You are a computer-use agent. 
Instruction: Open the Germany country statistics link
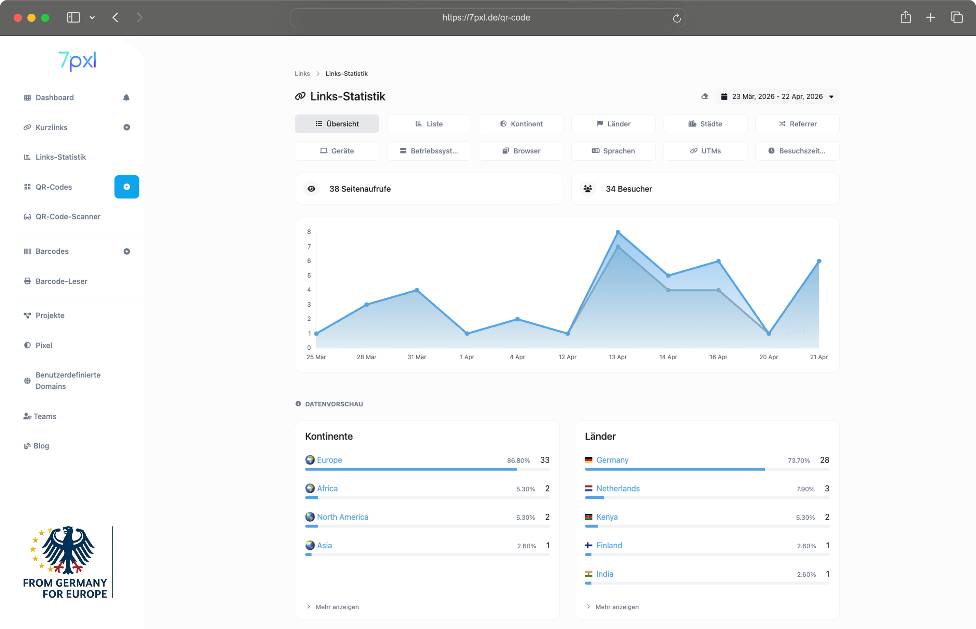[x=612, y=460]
